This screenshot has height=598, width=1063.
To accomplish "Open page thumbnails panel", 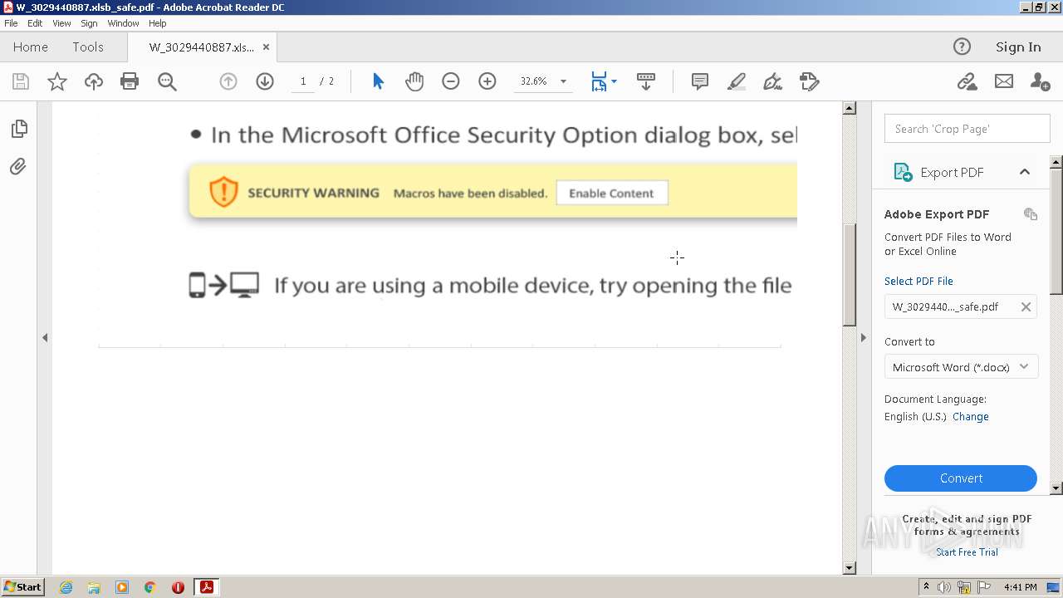I will [x=19, y=129].
